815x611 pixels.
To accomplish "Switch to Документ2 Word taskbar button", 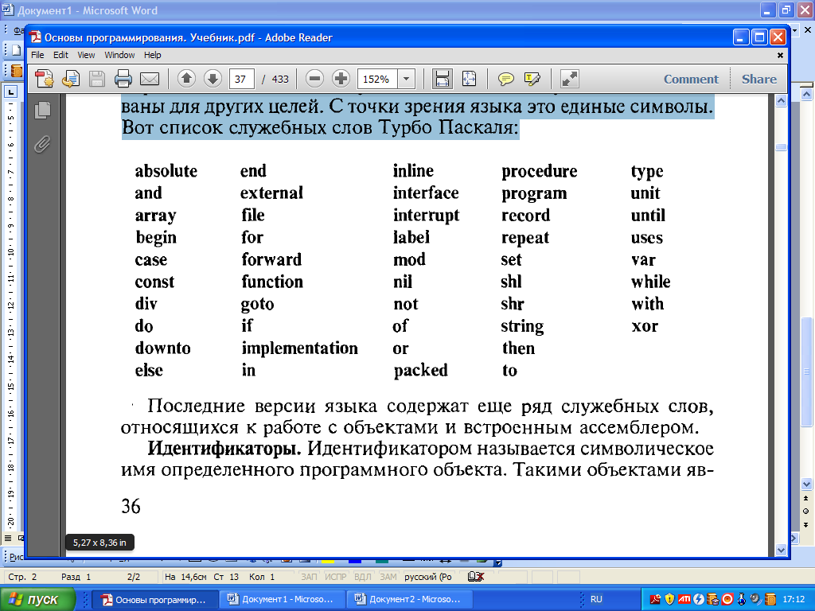I will pyautogui.click(x=409, y=599).
